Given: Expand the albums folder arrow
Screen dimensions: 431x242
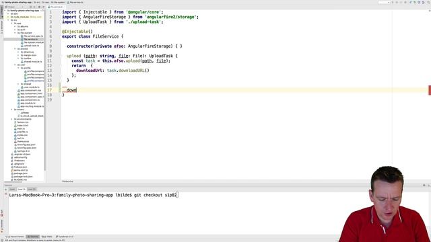Looking at the screenshot, I should click(15, 27).
